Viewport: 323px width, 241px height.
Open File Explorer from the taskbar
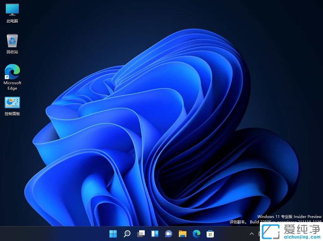[x=182, y=234]
